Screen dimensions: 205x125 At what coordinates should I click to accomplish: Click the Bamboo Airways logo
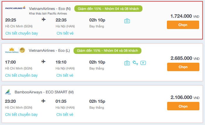coord(8,93)
